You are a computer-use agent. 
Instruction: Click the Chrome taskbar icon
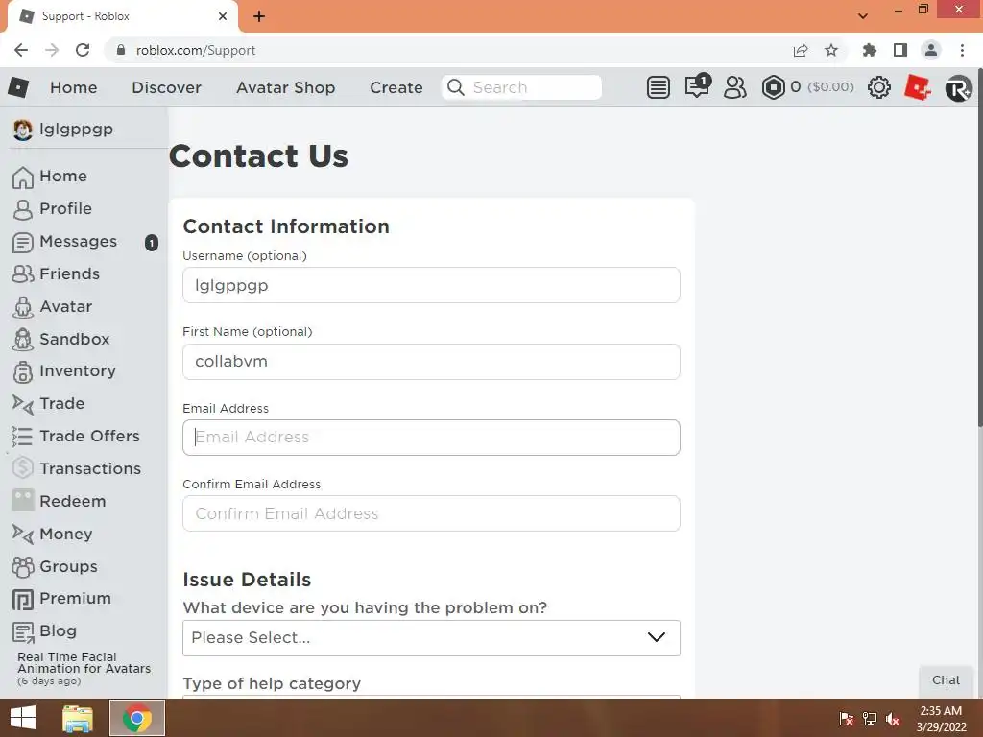(x=137, y=718)
